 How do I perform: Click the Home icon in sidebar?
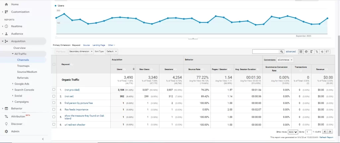[x=6, y=4]
